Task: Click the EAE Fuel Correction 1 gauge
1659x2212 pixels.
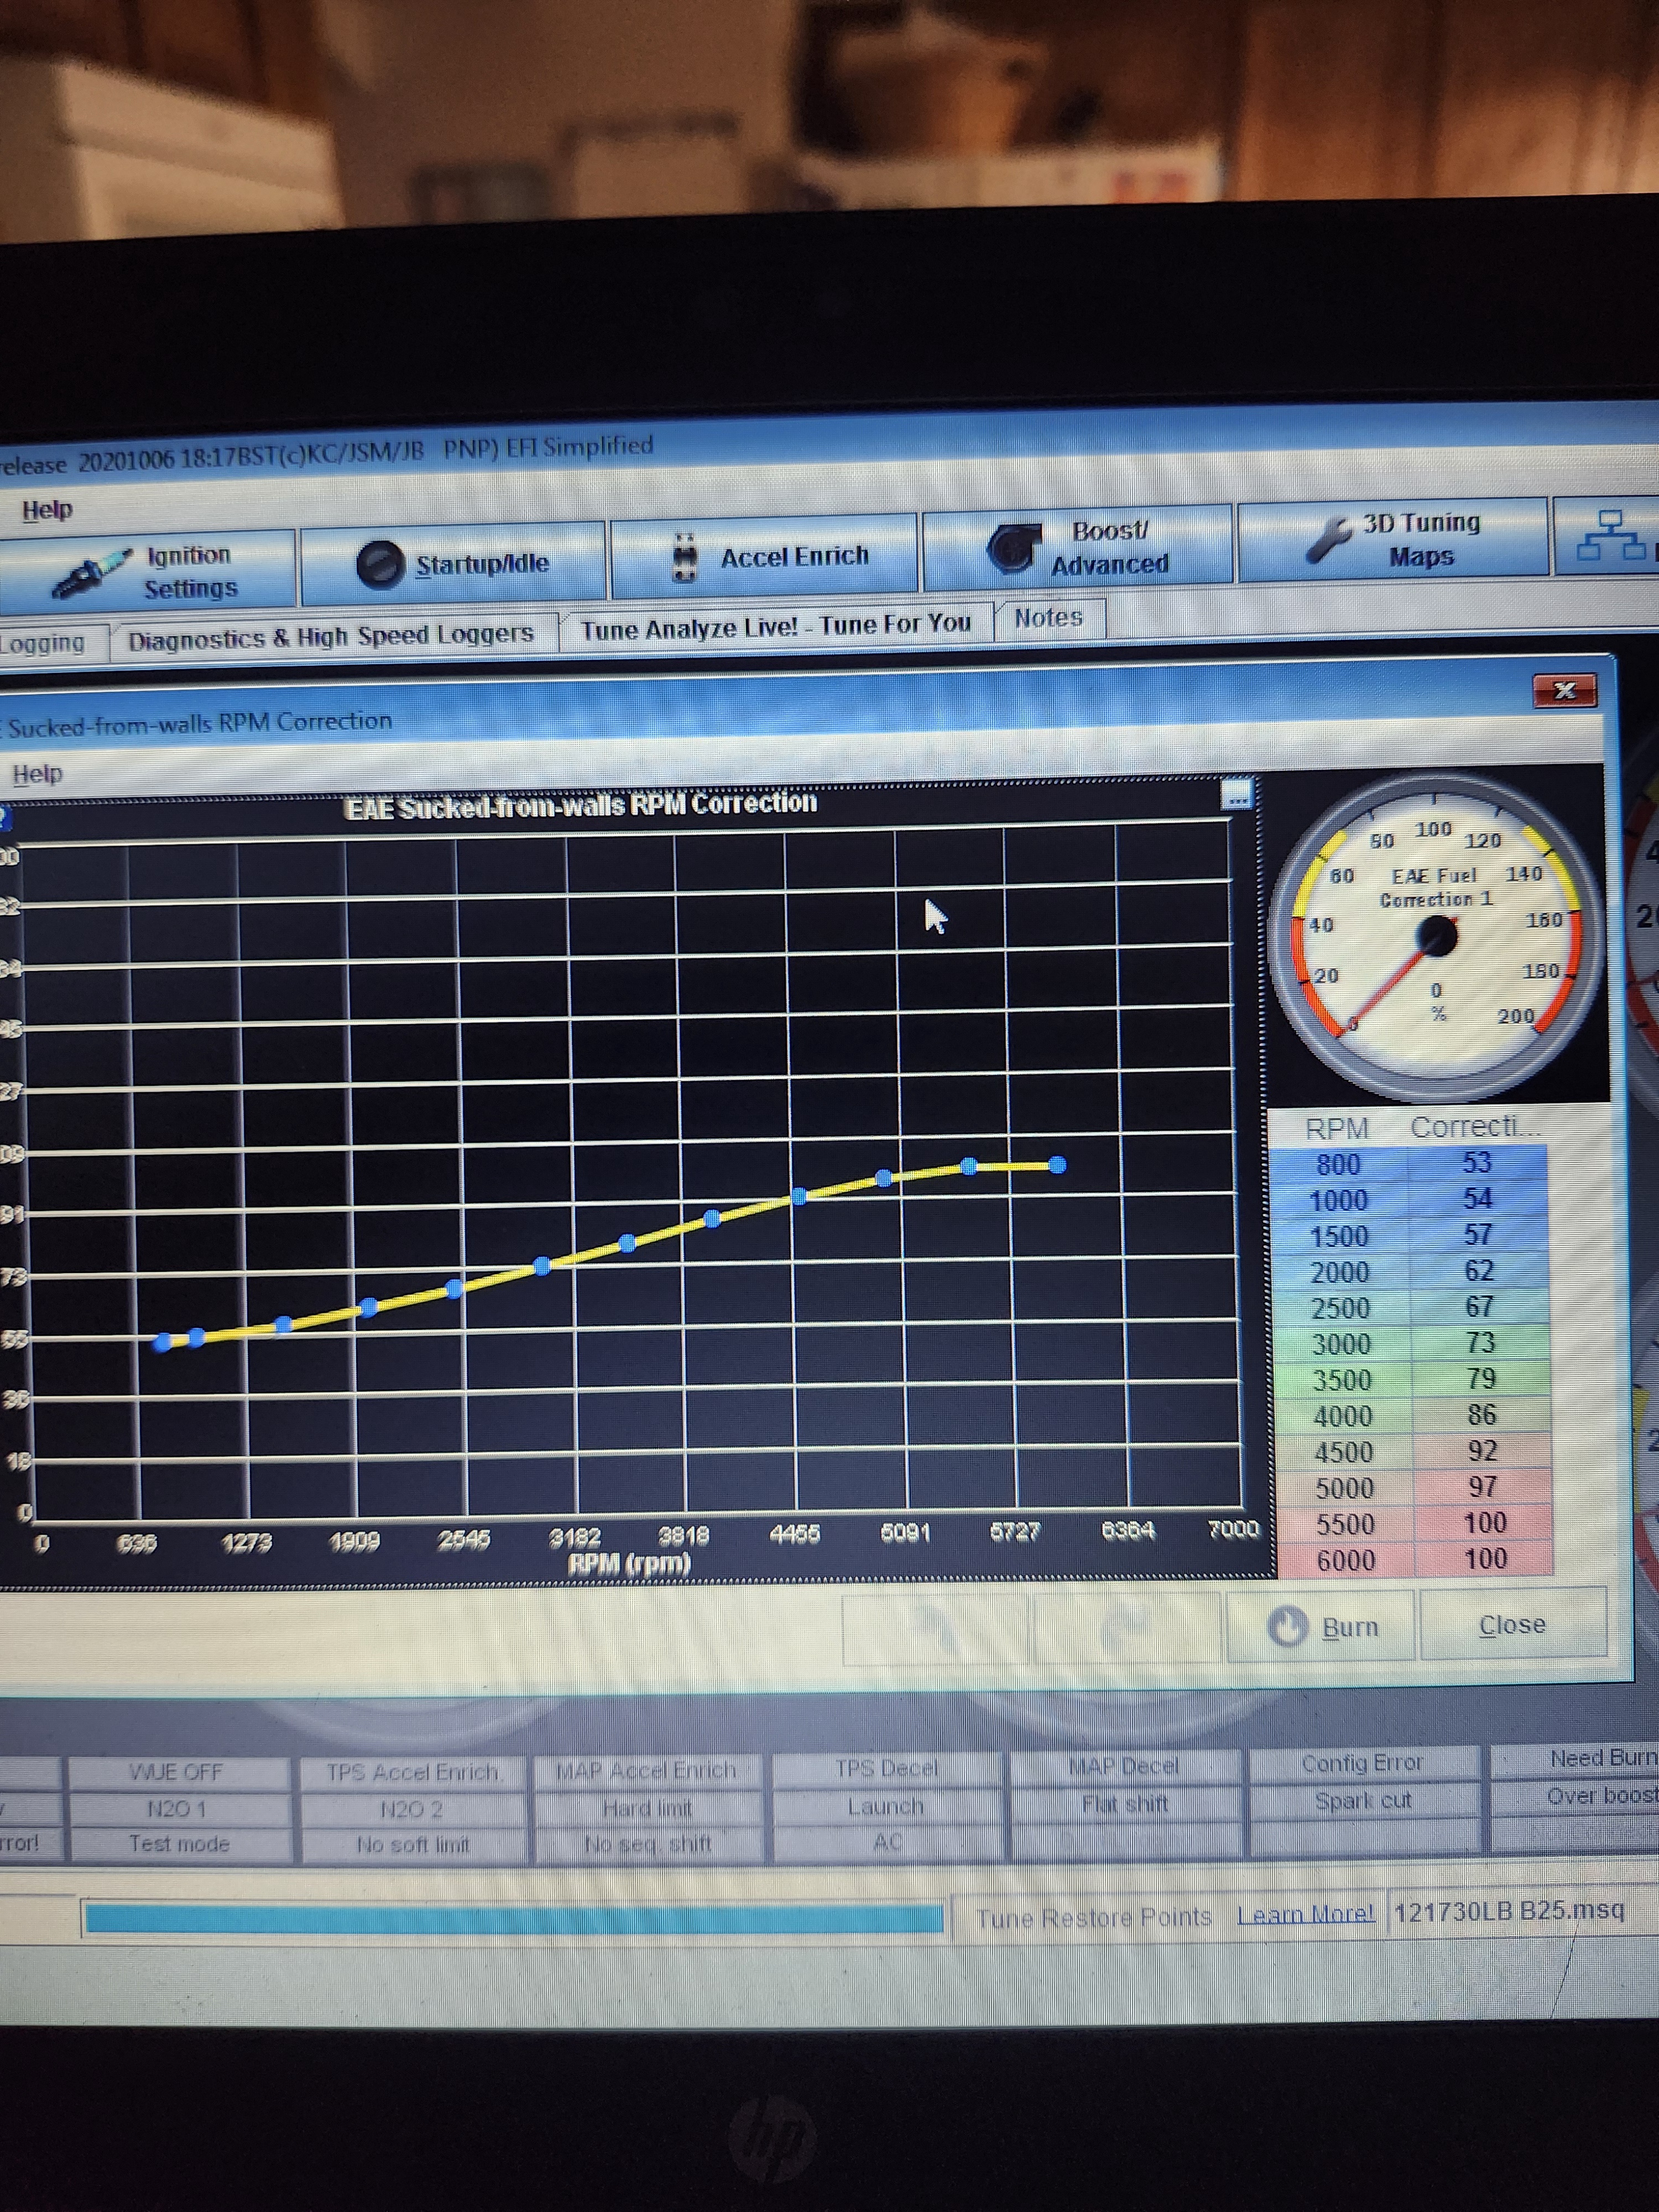Action: [1436, 937]
